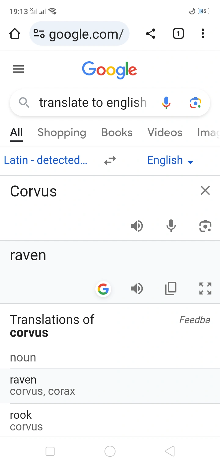Switch to the Videos tab
Screen dimensions: 220x466
coord(165,132)
